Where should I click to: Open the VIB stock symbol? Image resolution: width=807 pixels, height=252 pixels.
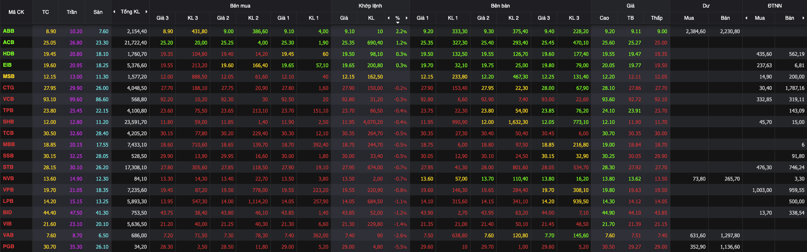pos(7,224)
